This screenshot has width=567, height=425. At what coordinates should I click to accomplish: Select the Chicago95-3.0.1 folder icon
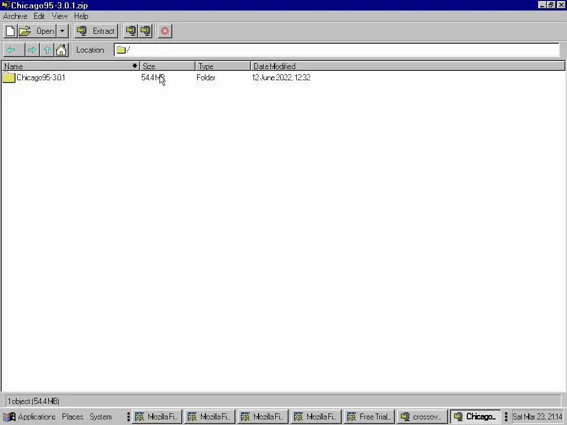point(9,77)
